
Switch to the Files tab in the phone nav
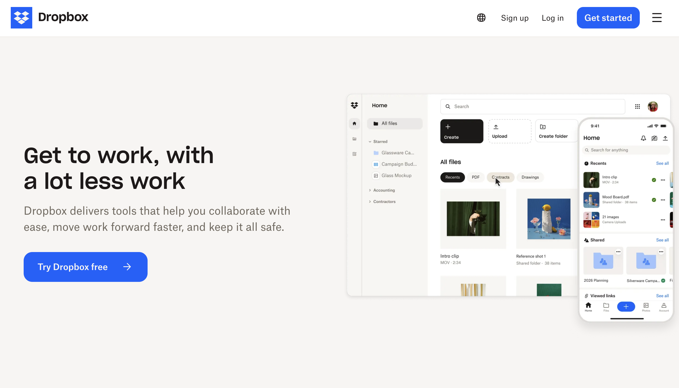coord(606,307)
